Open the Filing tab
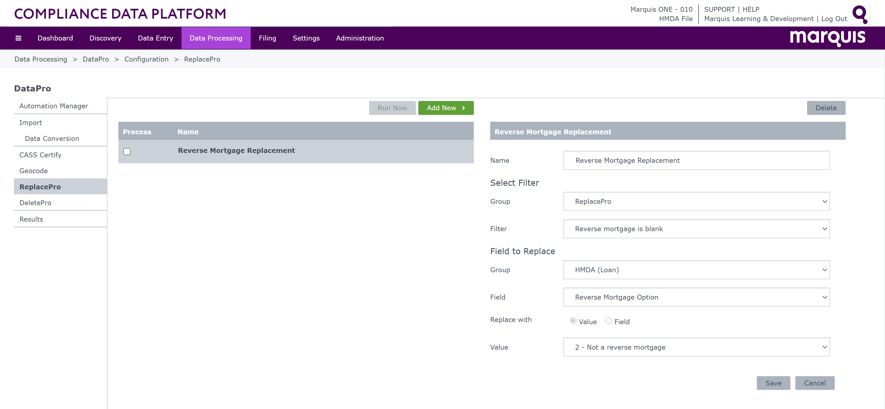 [268, 38]
